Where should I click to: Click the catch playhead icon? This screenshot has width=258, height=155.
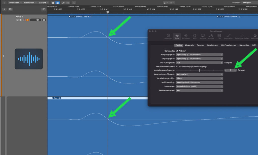pyautogui.click(x=74, y=3)
